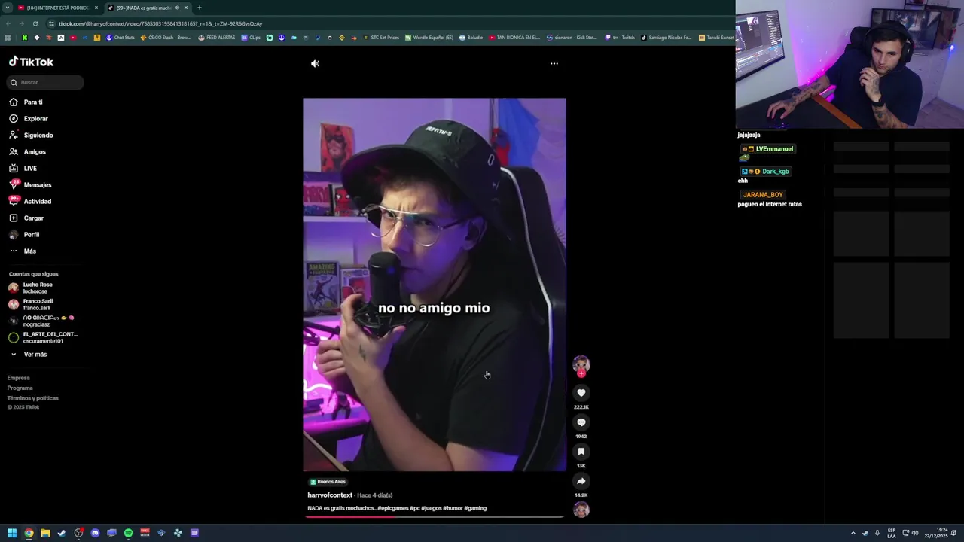The width and height of the screenshot is (964, 542).
Task: Save video with the bookmark icon
Action: [x=581, y=451]
